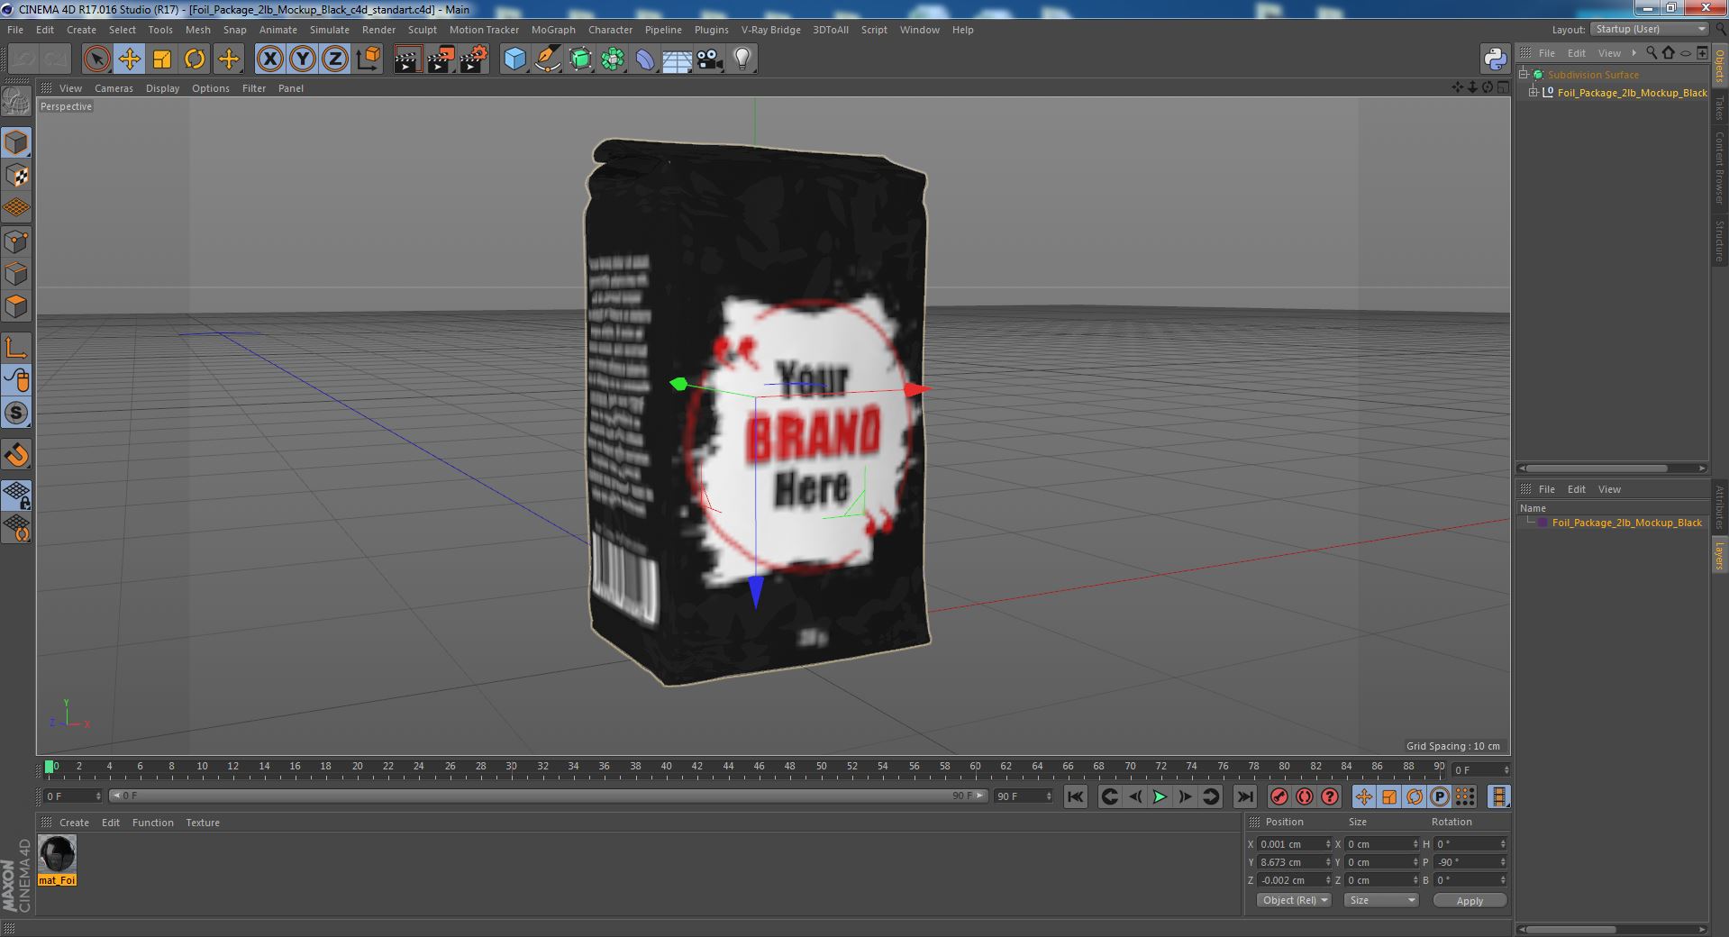The image size is (1729, 937).
Task: Add a Floor environment object
Action: tap(677, 59)
